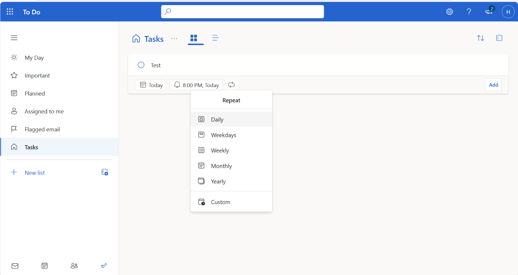Change the Today due date chip

click(151, 85)
